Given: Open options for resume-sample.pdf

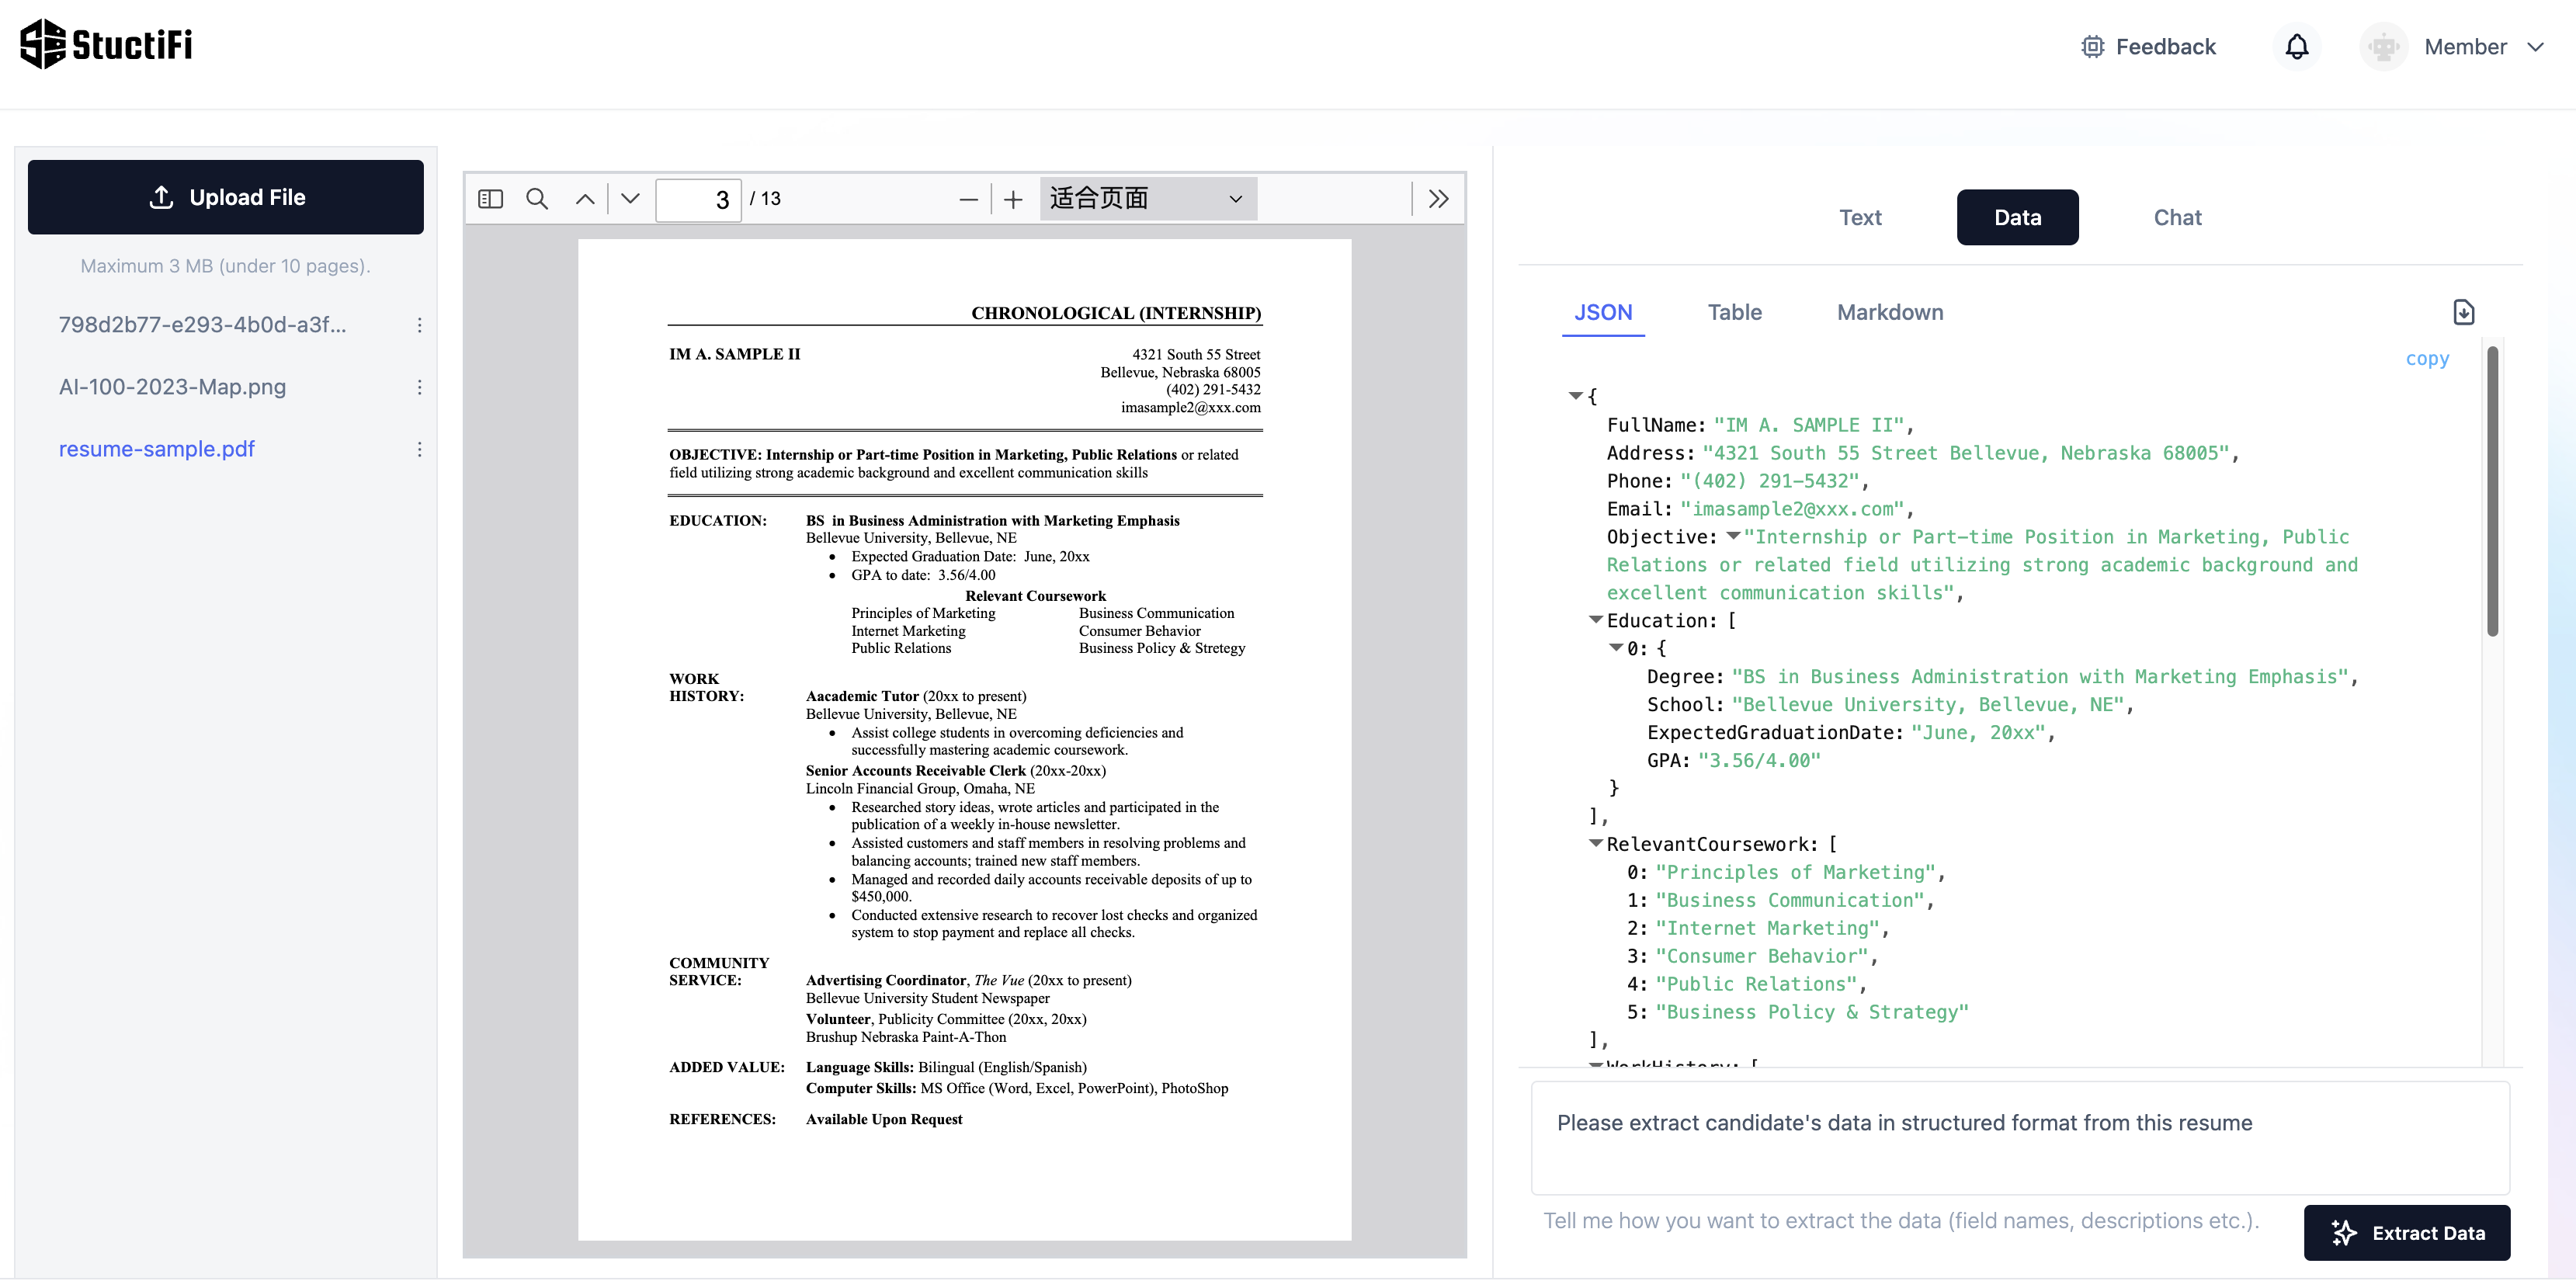Looking at the screenshot, I should point(419,449).
